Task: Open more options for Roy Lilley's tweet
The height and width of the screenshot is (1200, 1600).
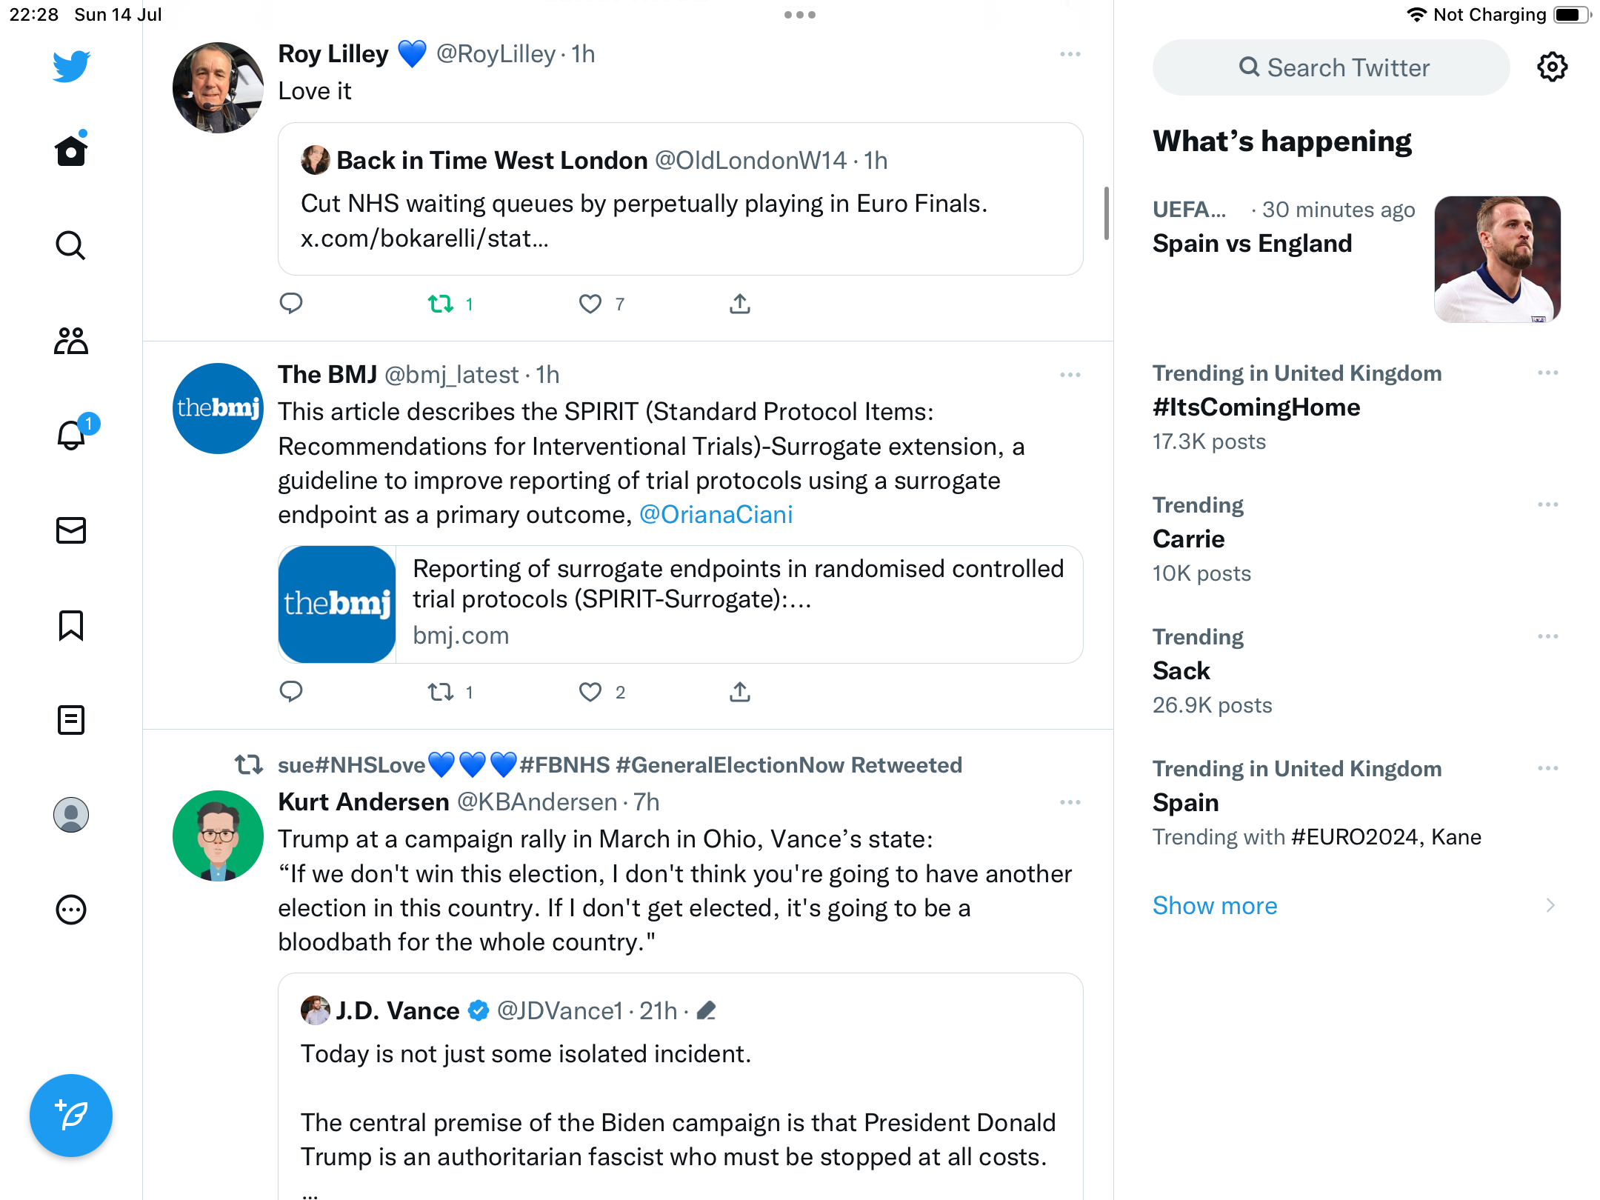Action: [1070, 55]
